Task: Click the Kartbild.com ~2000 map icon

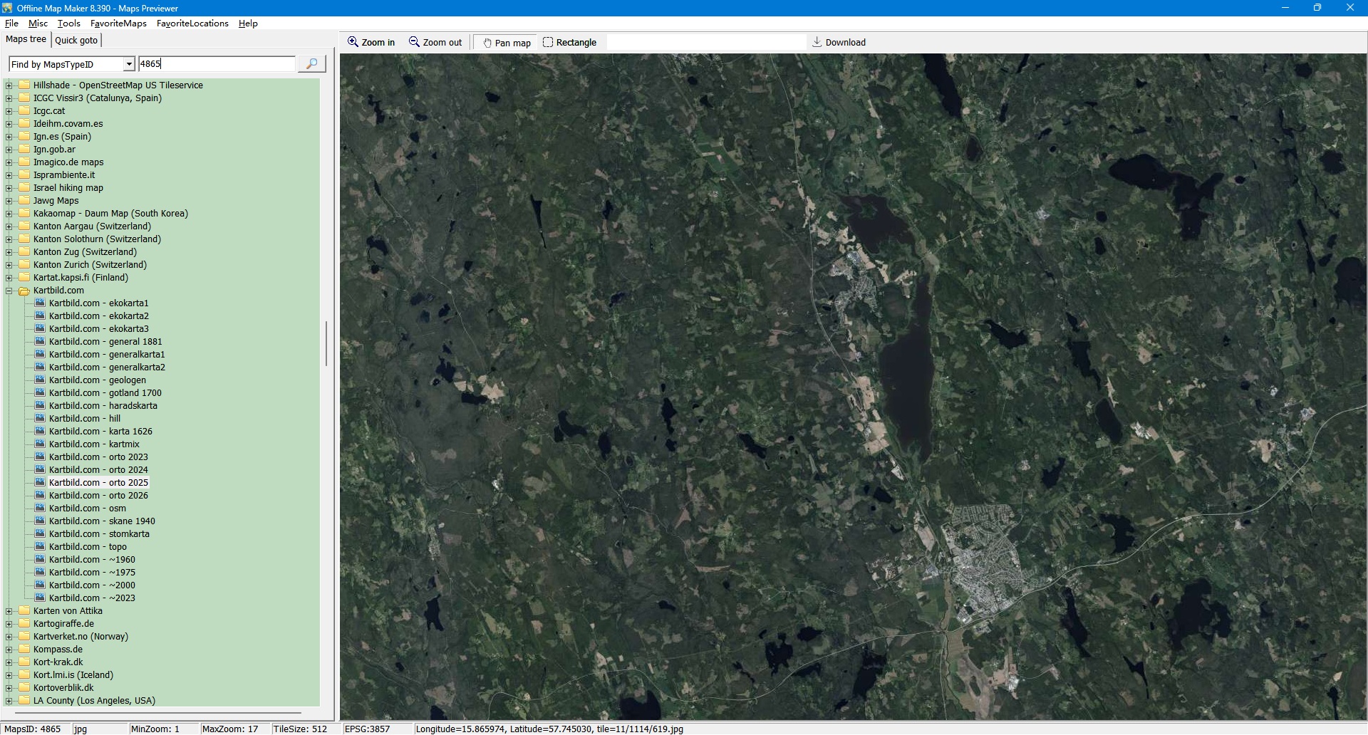Action: click(x=40, y=585)
